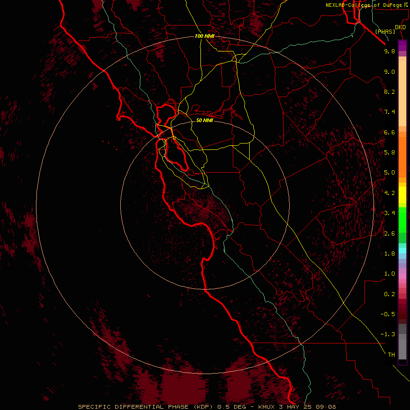The width and height of the screenshot is (410, 410).
Task: Click the -0.5 scale value
Action: coord(388,314)
